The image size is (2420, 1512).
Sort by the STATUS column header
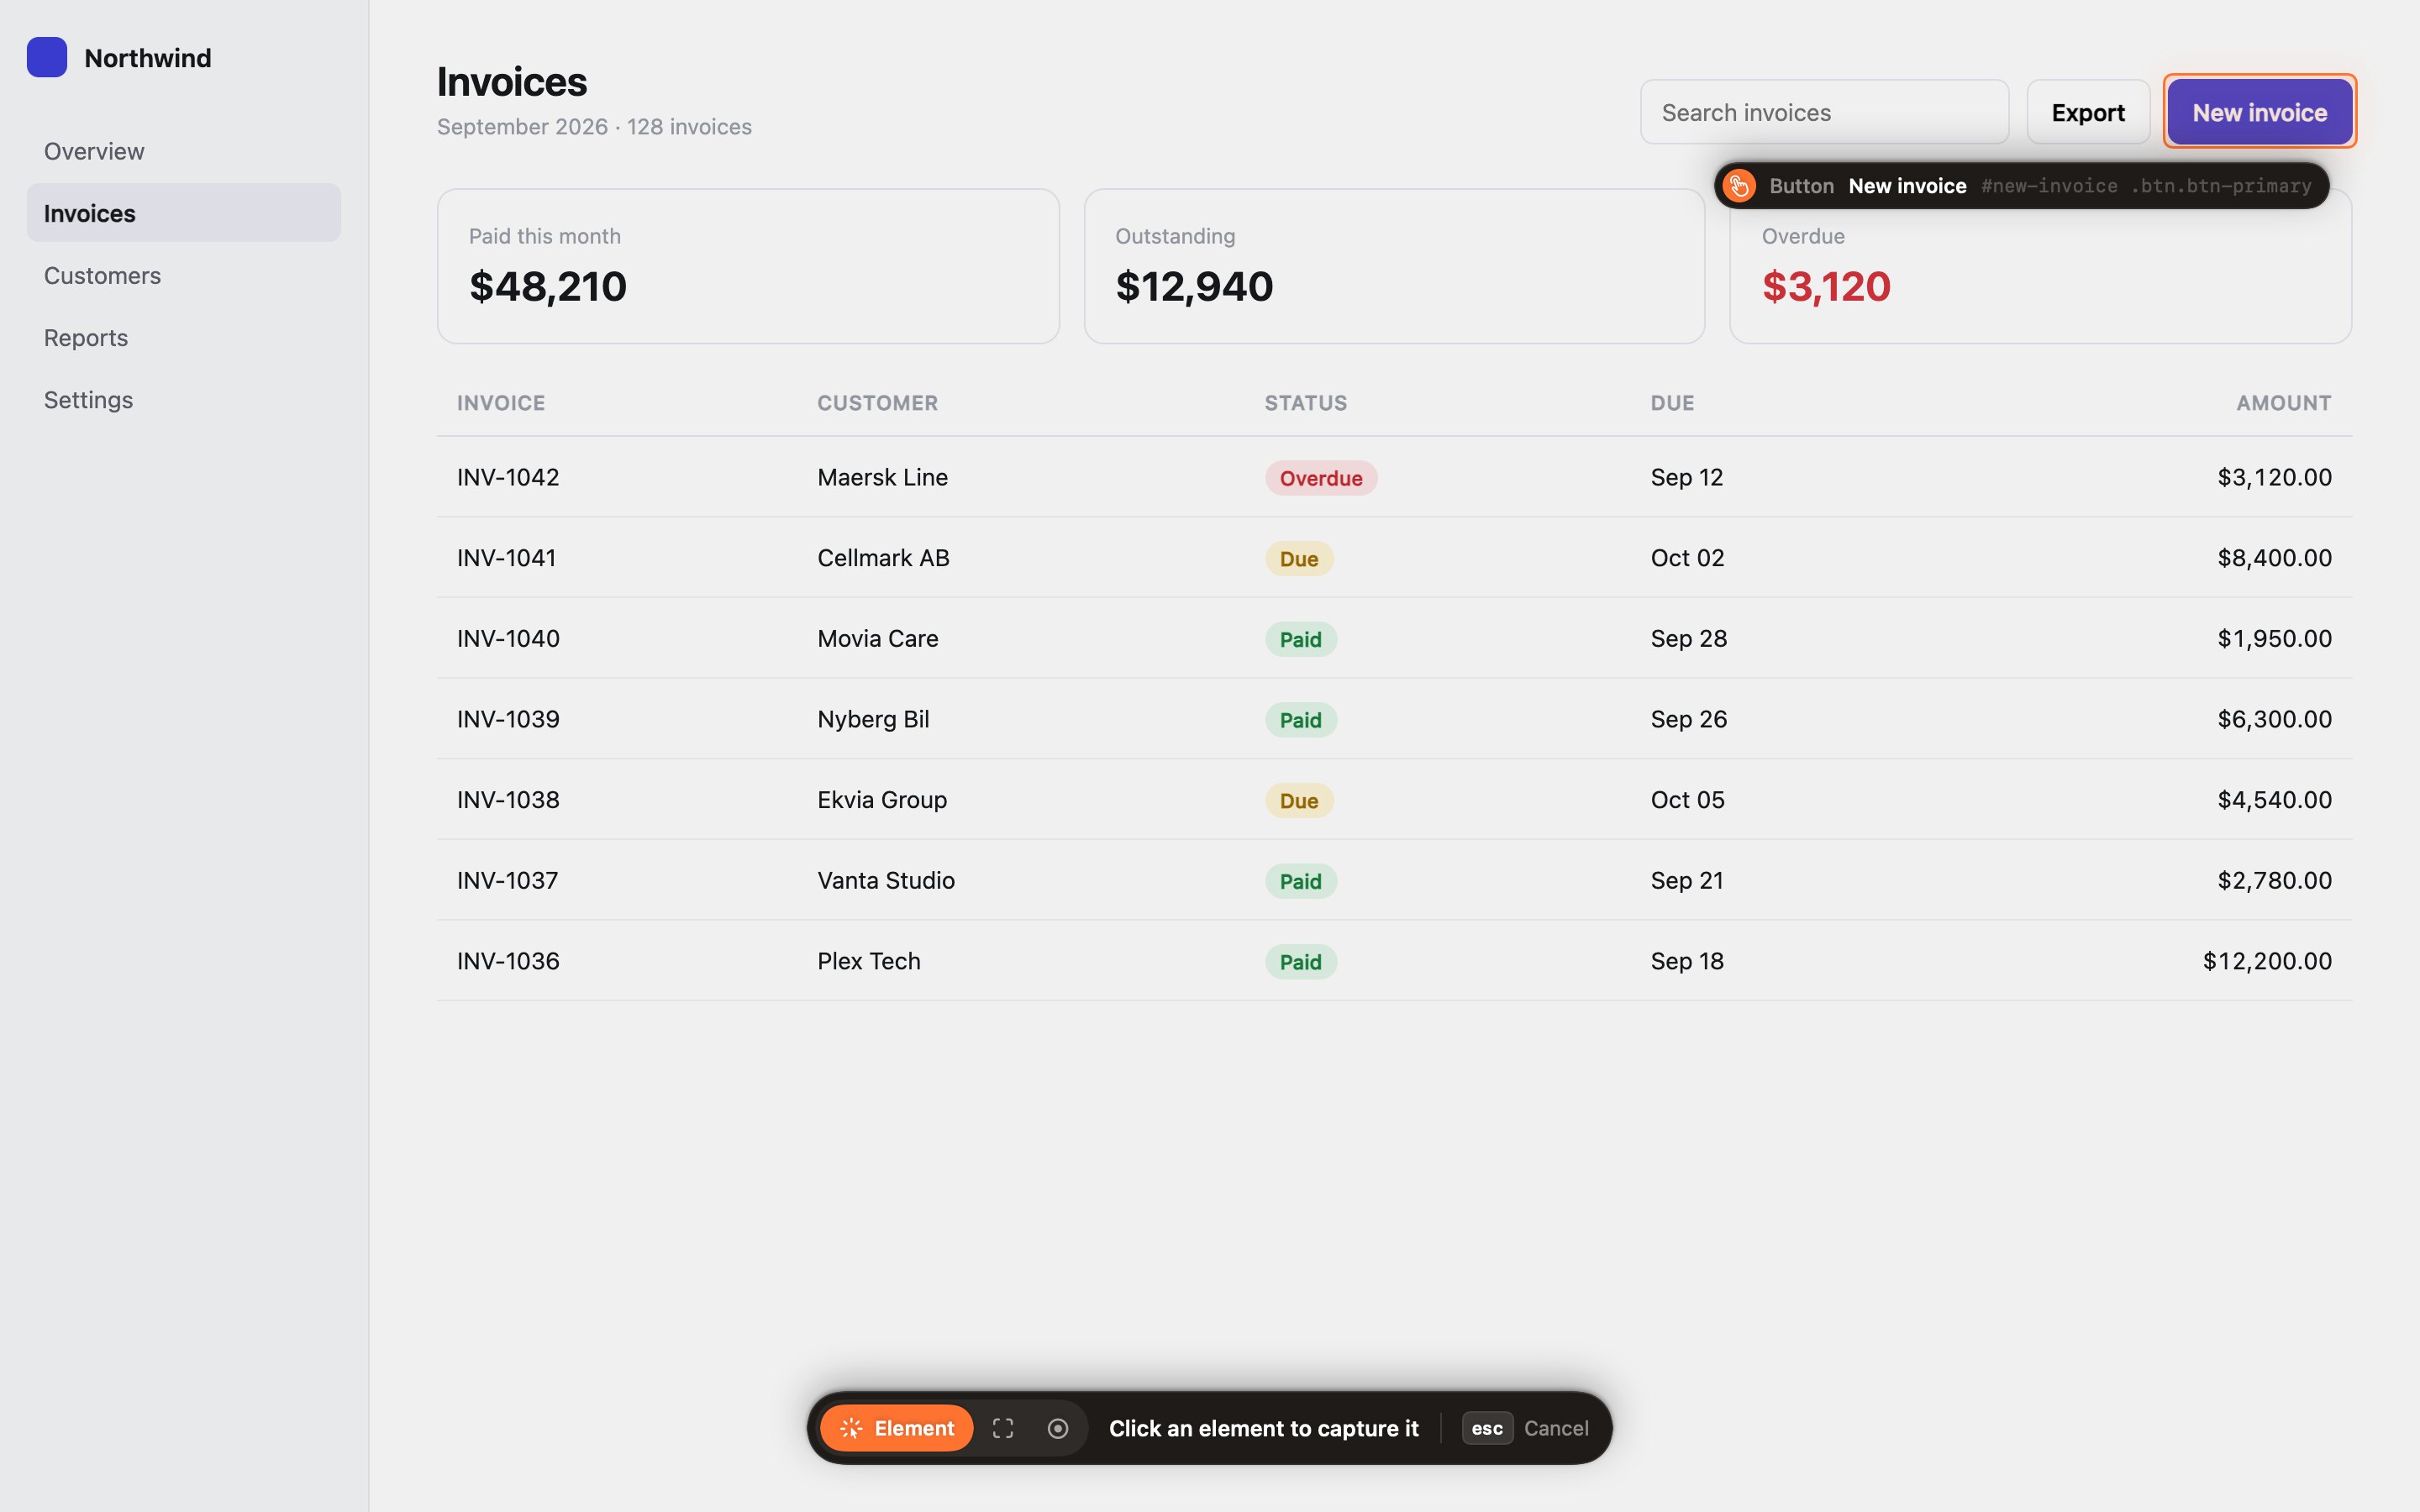(x=1305, y=403)
